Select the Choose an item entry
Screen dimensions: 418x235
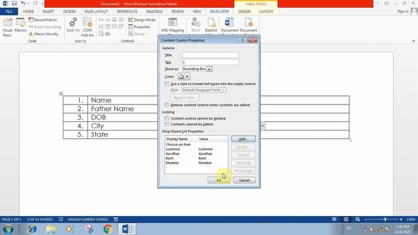pyautogui.click(x=196, y=144)
